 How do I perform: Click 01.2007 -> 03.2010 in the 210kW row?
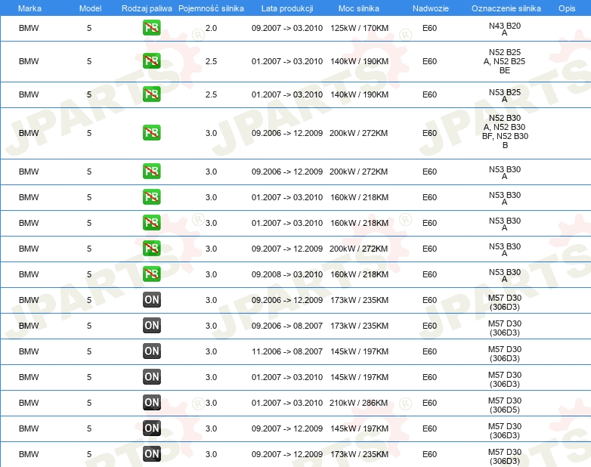tap(287, 403)
